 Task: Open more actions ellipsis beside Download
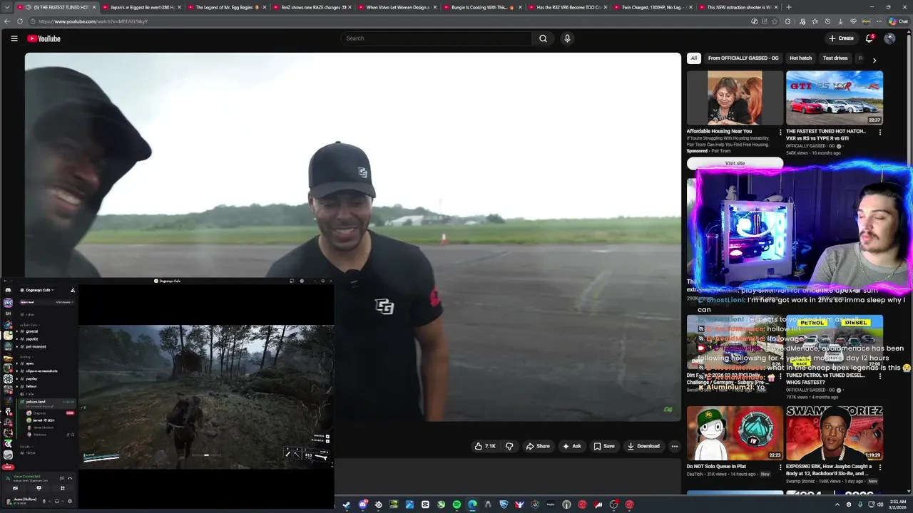click(x=674, y=446)
